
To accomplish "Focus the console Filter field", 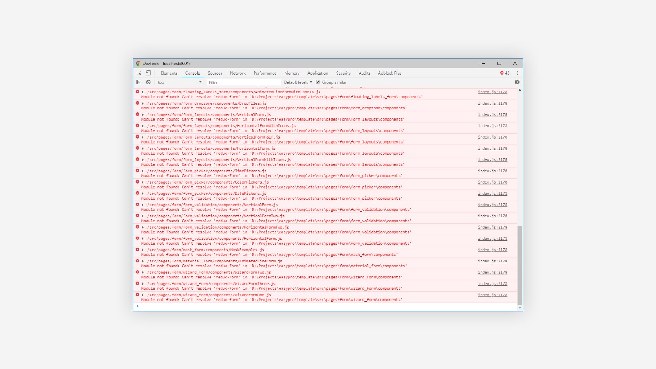I will coord(244,82).
